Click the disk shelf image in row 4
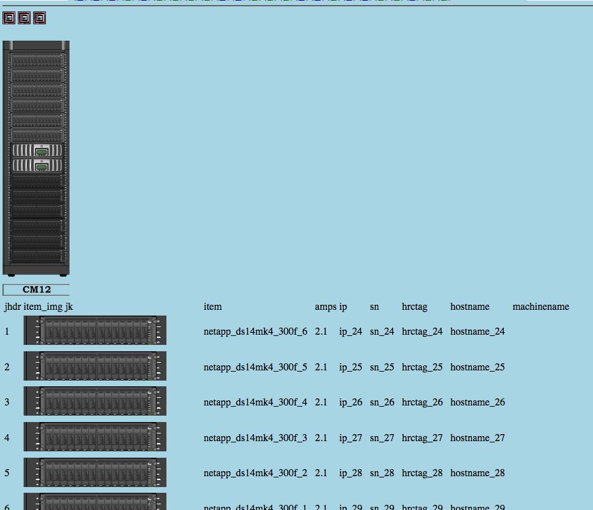 pos(95,437)
